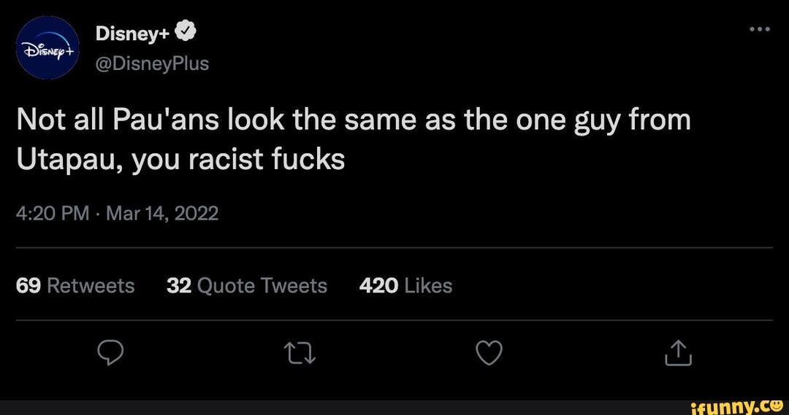
Task: See who gave the 420 Likes
Action: [405, 286]
